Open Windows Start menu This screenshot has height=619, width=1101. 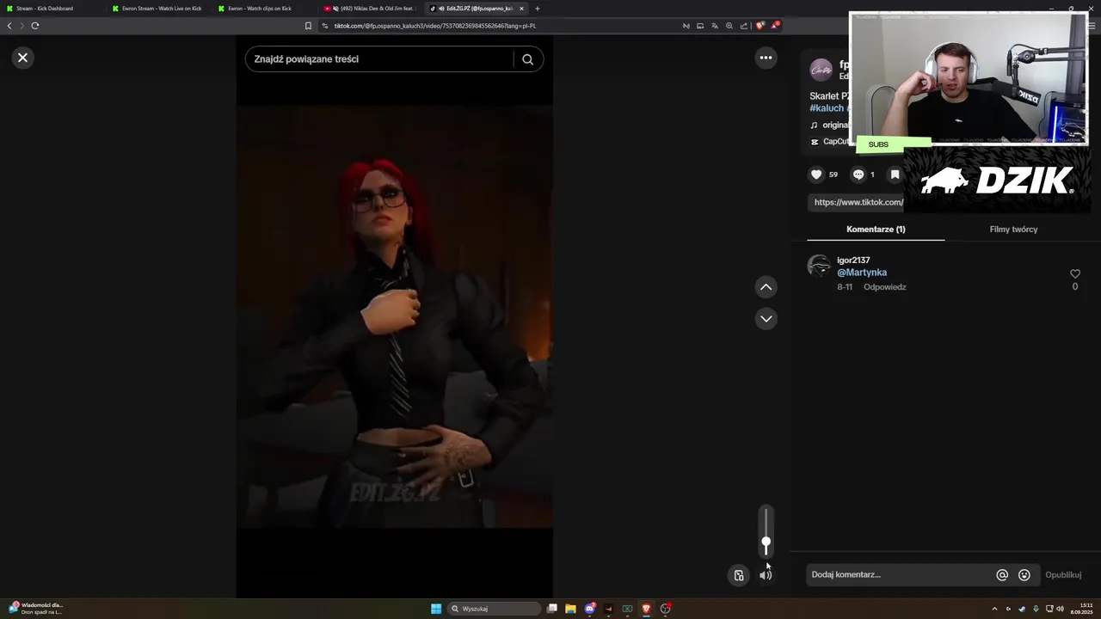pyautogui.click(x=436, y=609)
